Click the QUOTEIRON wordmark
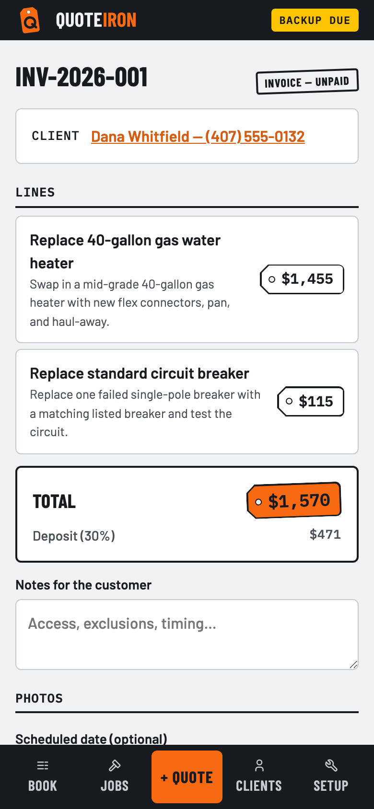 (x=96, y=20)
